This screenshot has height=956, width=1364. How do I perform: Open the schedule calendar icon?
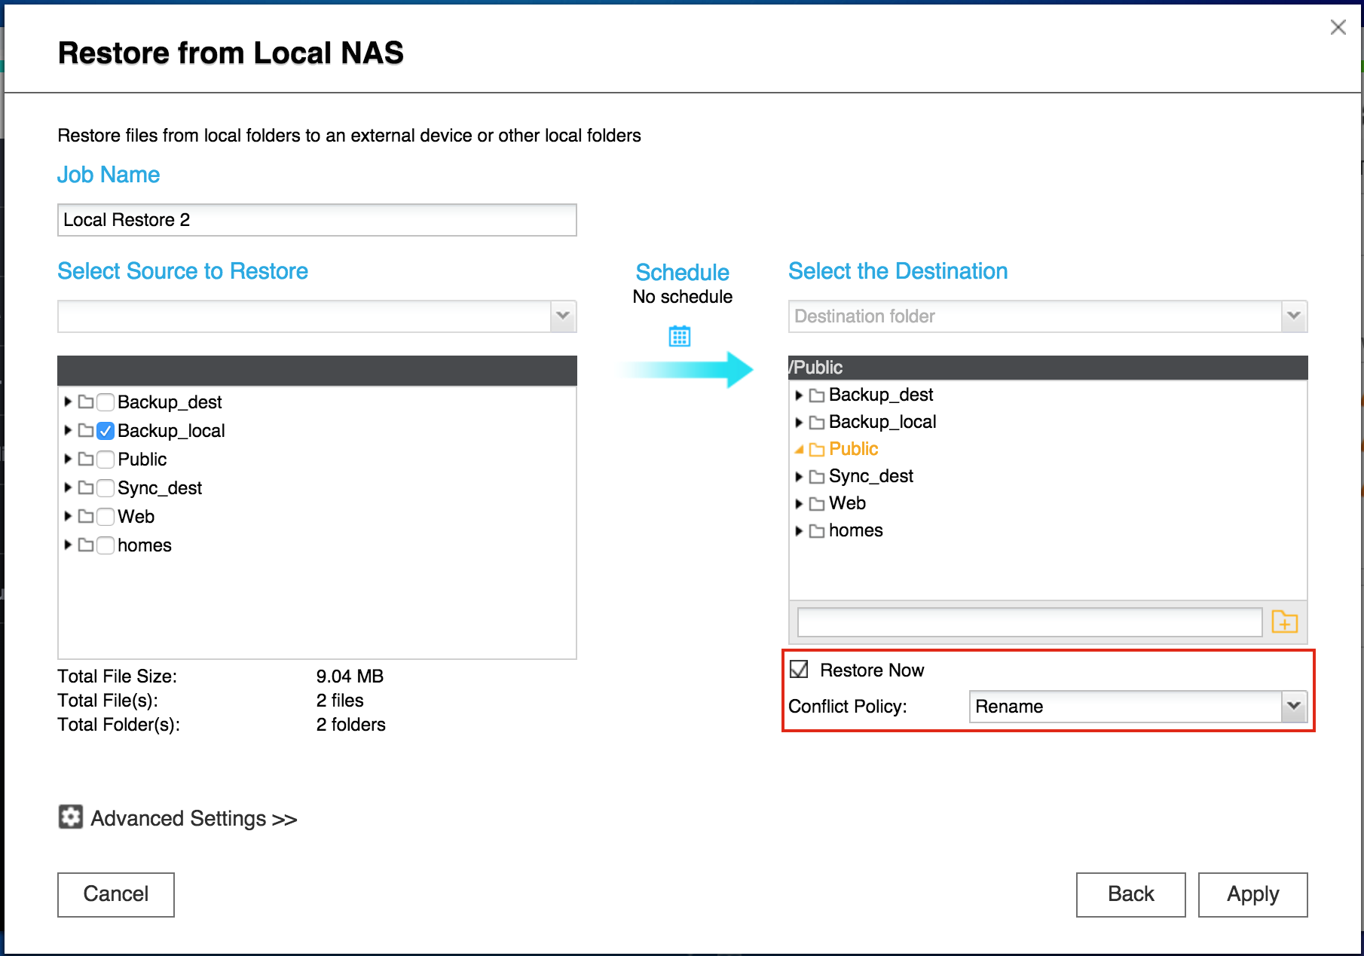pyautogui.click(x=679, y=336)
